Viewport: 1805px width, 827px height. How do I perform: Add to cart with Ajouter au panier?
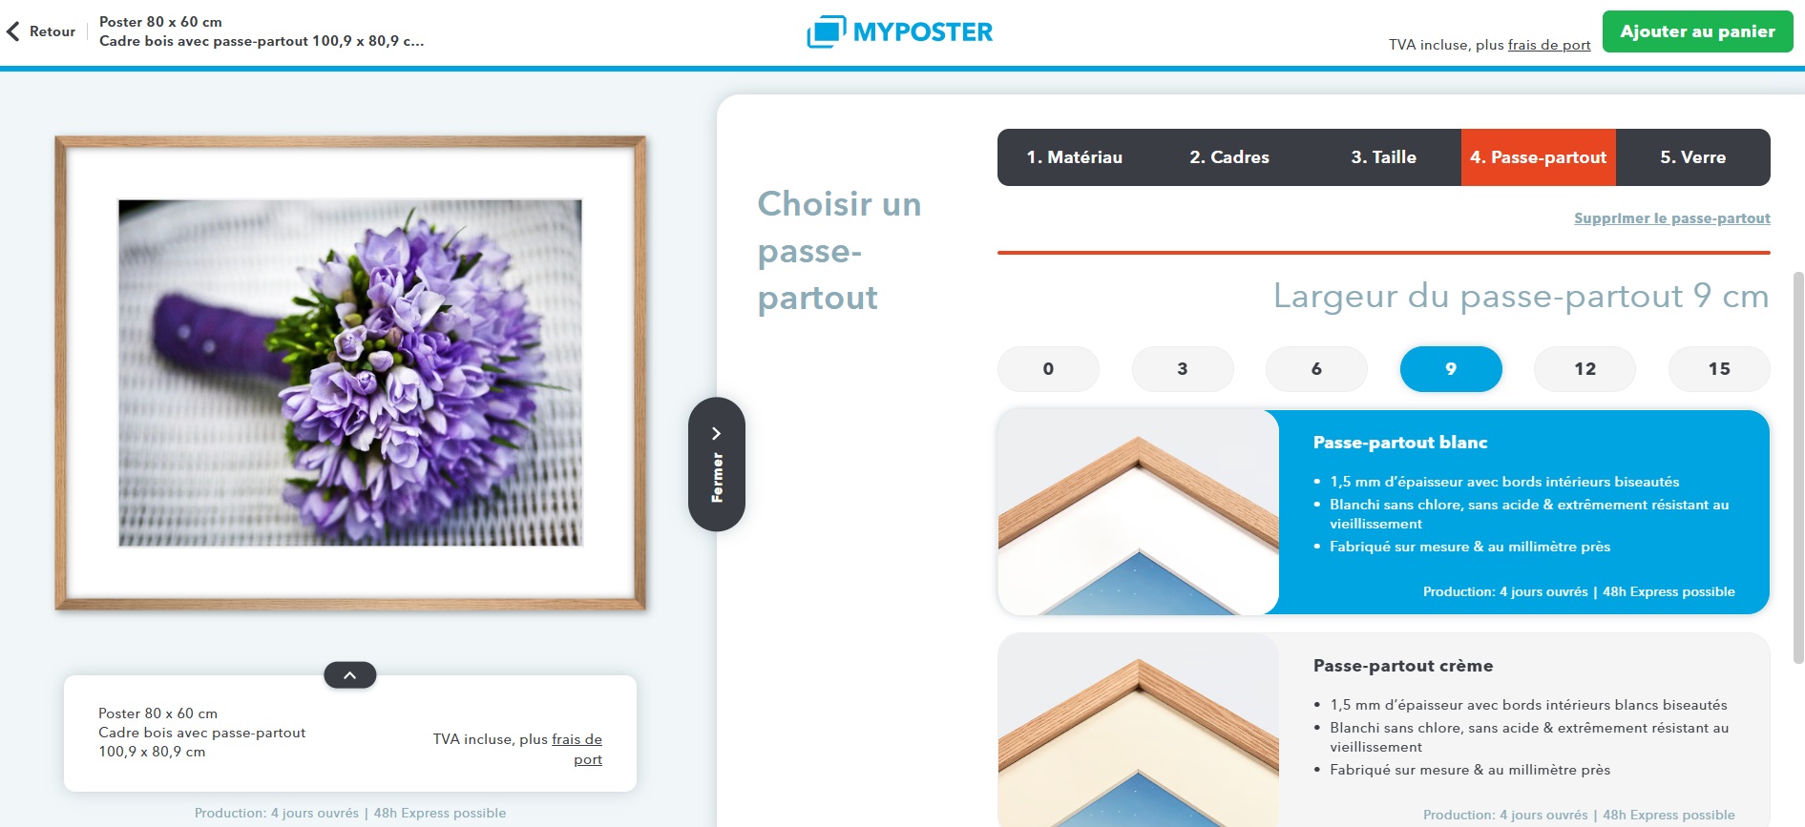pos(1698,31)
